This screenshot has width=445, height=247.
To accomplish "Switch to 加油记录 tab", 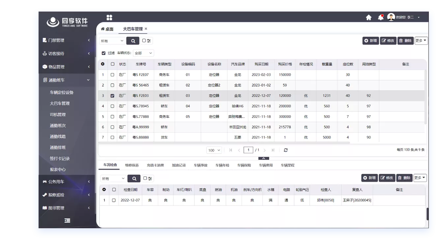I will (179, 165).
